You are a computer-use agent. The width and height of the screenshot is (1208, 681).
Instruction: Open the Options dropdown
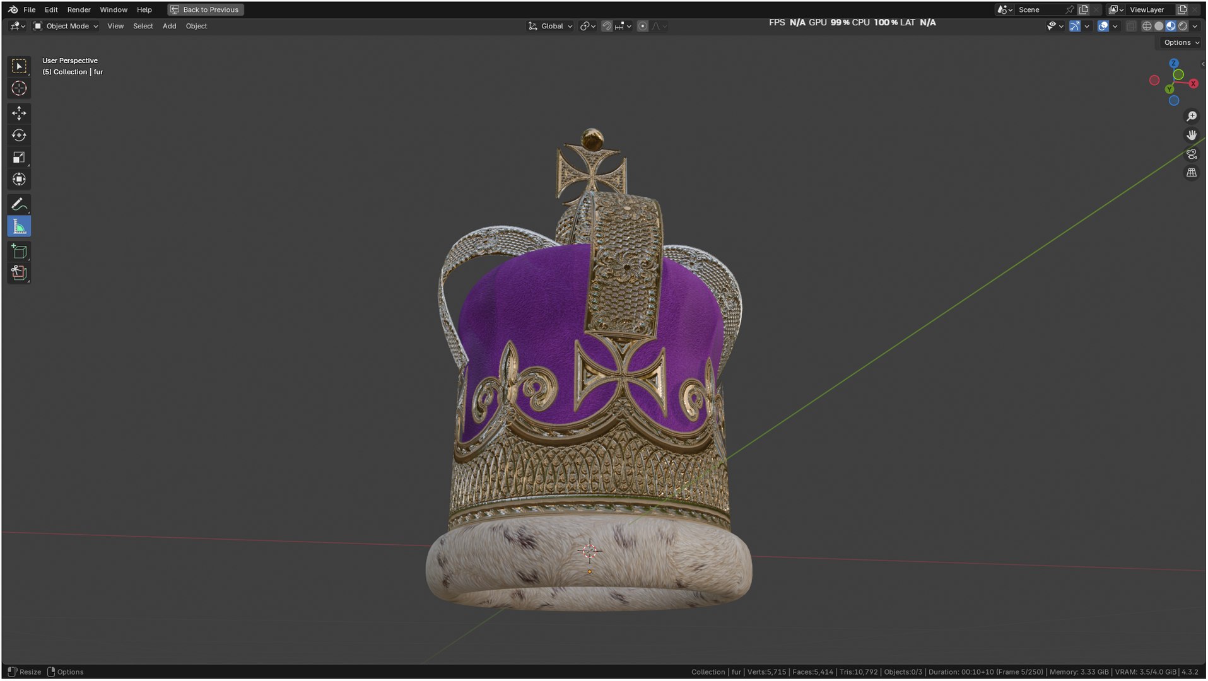1181,42
